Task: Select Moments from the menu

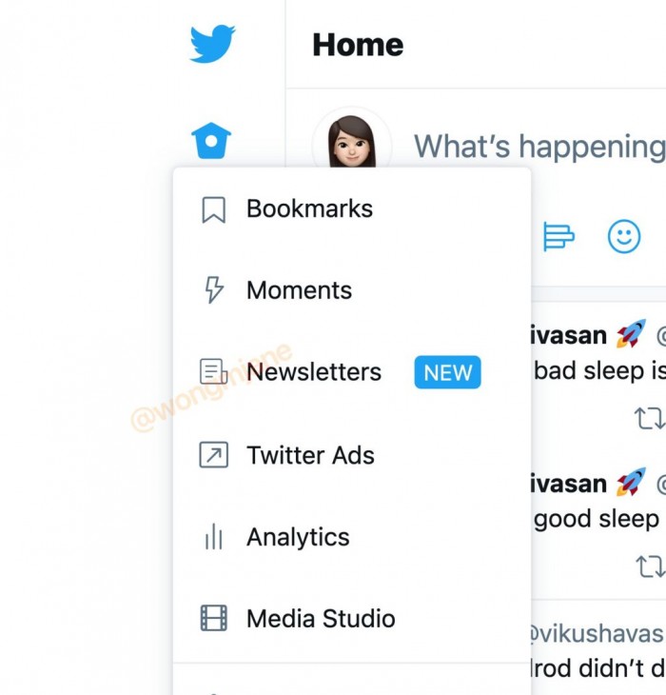Action: click(x=352, y=290)
